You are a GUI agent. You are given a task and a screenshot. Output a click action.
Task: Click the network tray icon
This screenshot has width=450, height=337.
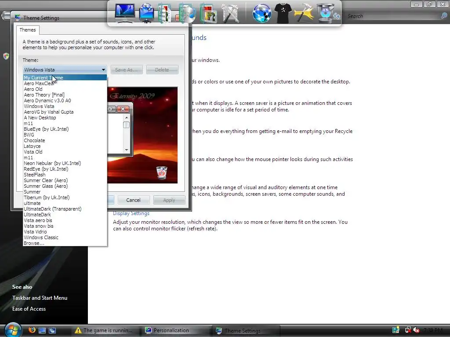[407, 330]
